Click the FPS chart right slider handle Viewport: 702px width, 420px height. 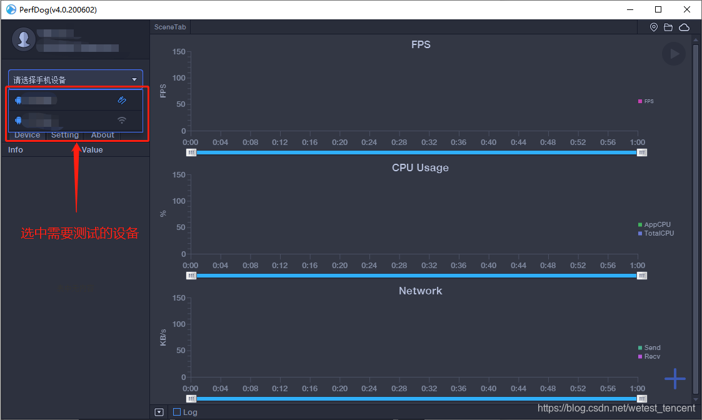coord(641,152)
